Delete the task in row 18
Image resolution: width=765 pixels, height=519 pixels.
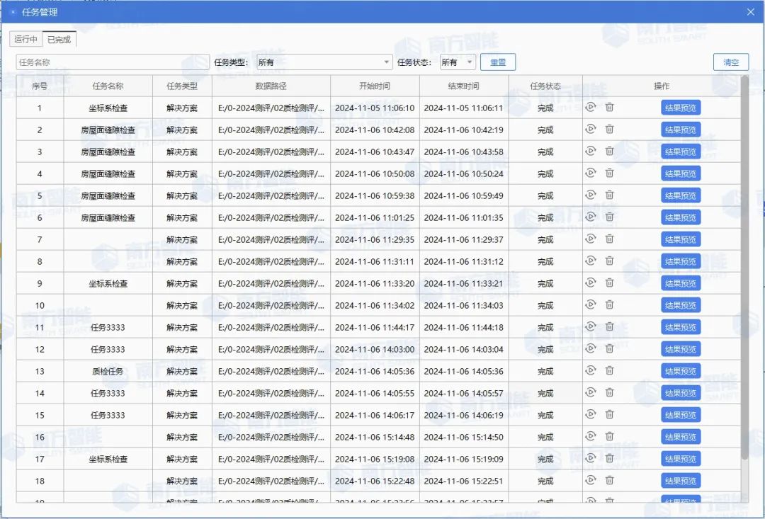(x=609, y=481)
